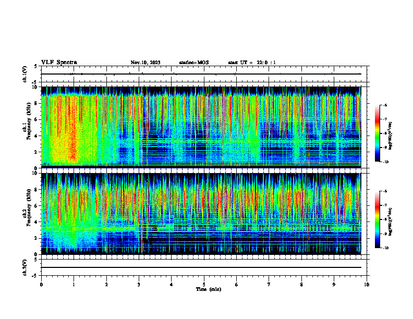Click the "6" tick label on time axis
Screen dimensions: 413x319
coord(237,285)
